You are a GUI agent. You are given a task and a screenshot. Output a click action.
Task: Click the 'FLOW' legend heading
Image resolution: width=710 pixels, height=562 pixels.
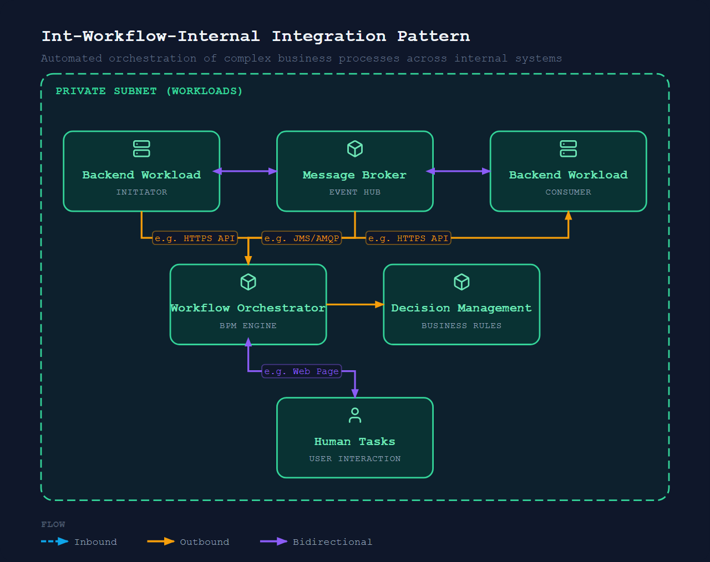(x=53, y=524)
